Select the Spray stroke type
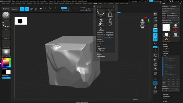183x103 pixels. [110, 20]
